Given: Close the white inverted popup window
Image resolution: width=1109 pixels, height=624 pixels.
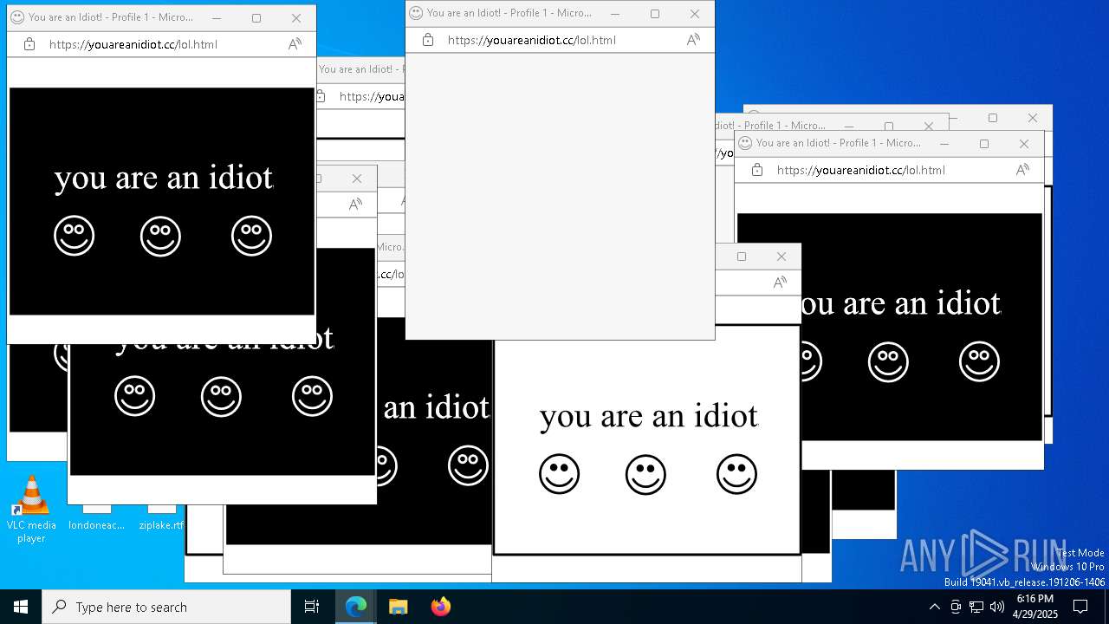Looking at the screenshot, I should [781, 257].
